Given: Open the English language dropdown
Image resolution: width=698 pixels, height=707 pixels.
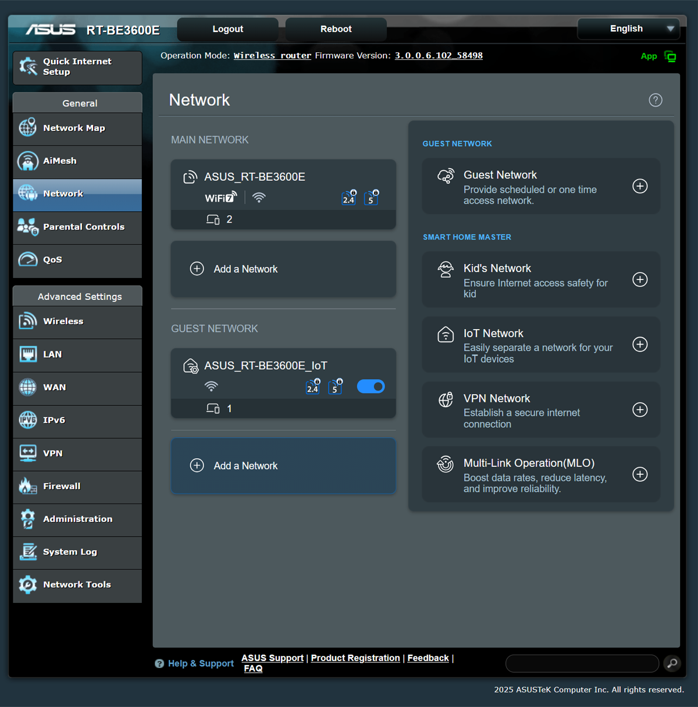Looking at the screenshot, I should coord(628,28).
